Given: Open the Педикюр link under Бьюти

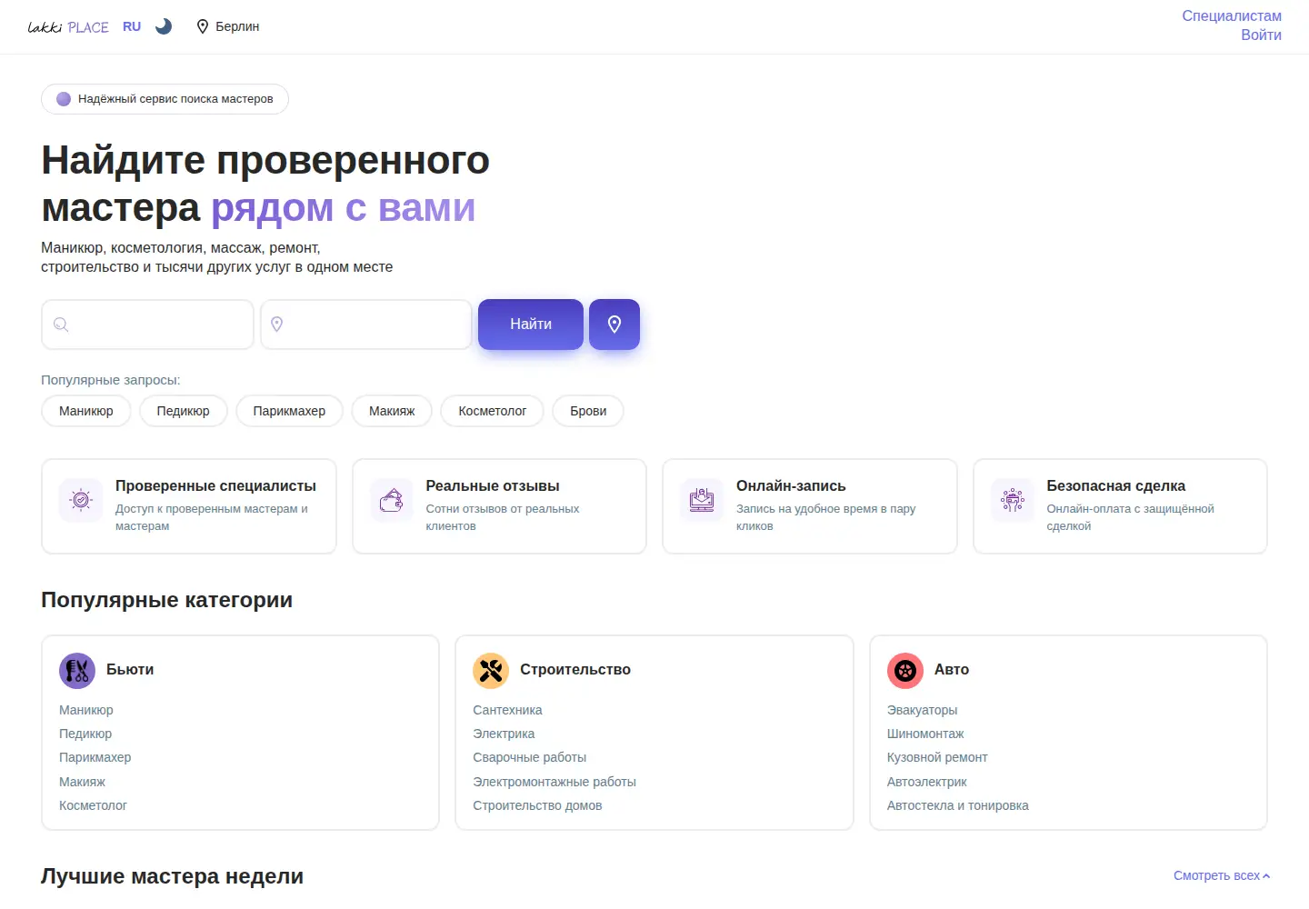Looking at the screenshot, I should point(85,734).
